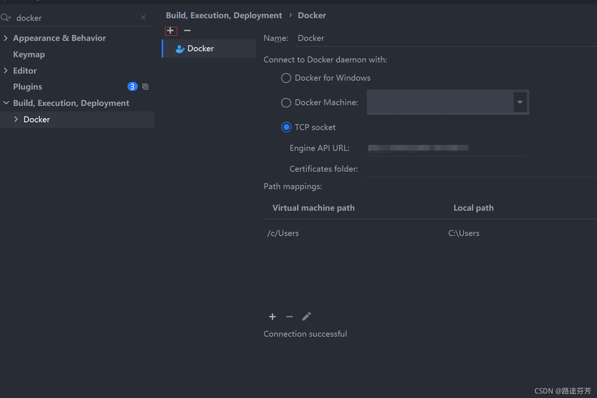
Task: Select the C:\Users local path cell
Action: click(464, 233)
